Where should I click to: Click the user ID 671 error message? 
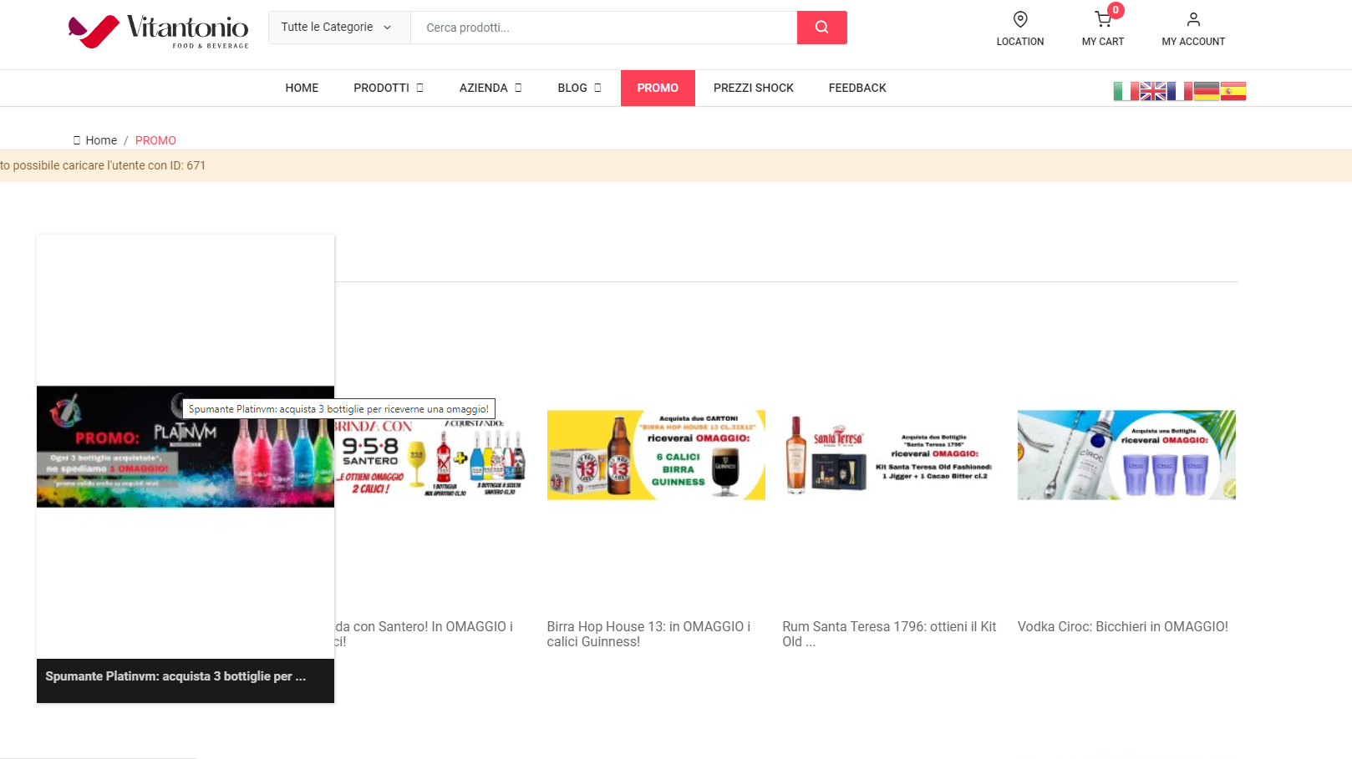click(103, 165)
